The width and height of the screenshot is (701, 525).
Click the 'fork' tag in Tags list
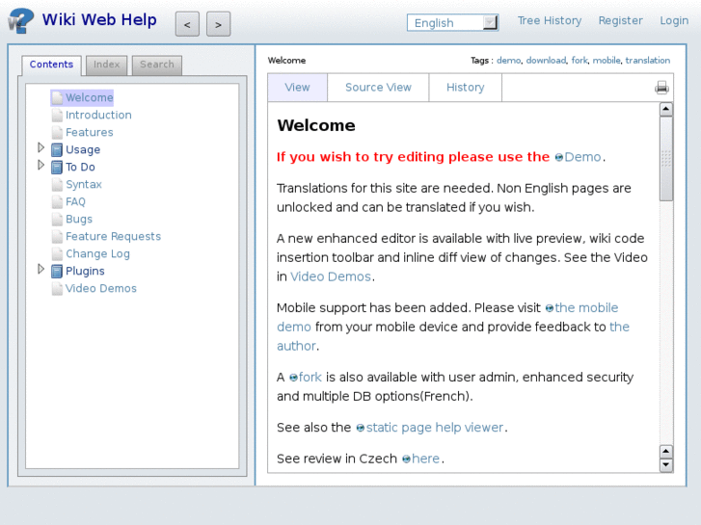[580, 61]
